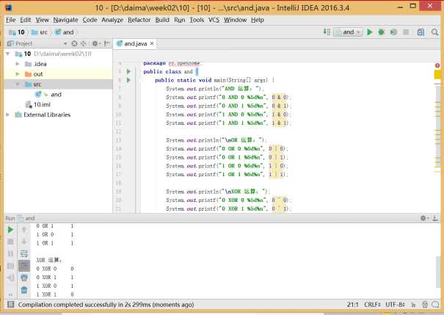
Task: Run the 'and' configuration from the toolbar
Action: (x=370, y=32)
